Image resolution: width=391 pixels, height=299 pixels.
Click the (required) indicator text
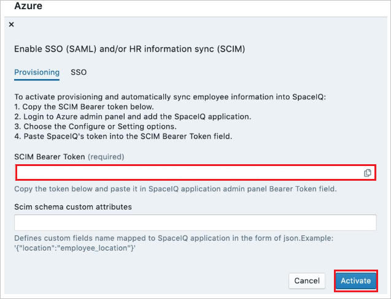click(106, 157)
